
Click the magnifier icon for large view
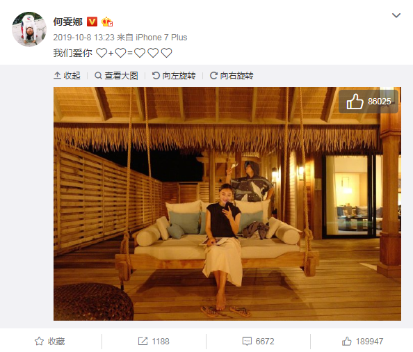[98, 76]
